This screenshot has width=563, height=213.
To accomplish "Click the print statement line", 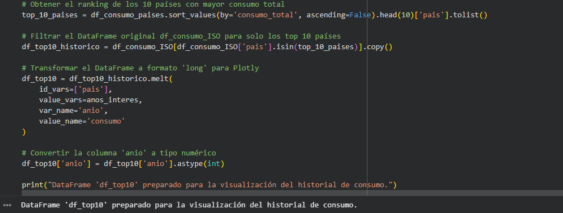I will point(210,184).
